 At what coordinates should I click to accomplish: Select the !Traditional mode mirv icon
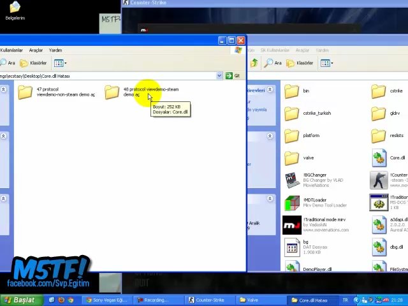tap(292, 225)
